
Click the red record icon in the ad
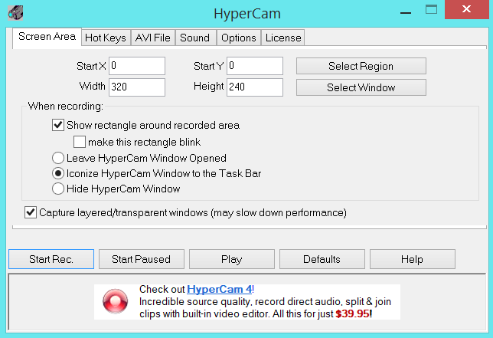pos(115,301)
